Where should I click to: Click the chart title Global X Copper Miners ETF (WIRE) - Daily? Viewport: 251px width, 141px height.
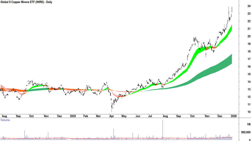(26, 2)
